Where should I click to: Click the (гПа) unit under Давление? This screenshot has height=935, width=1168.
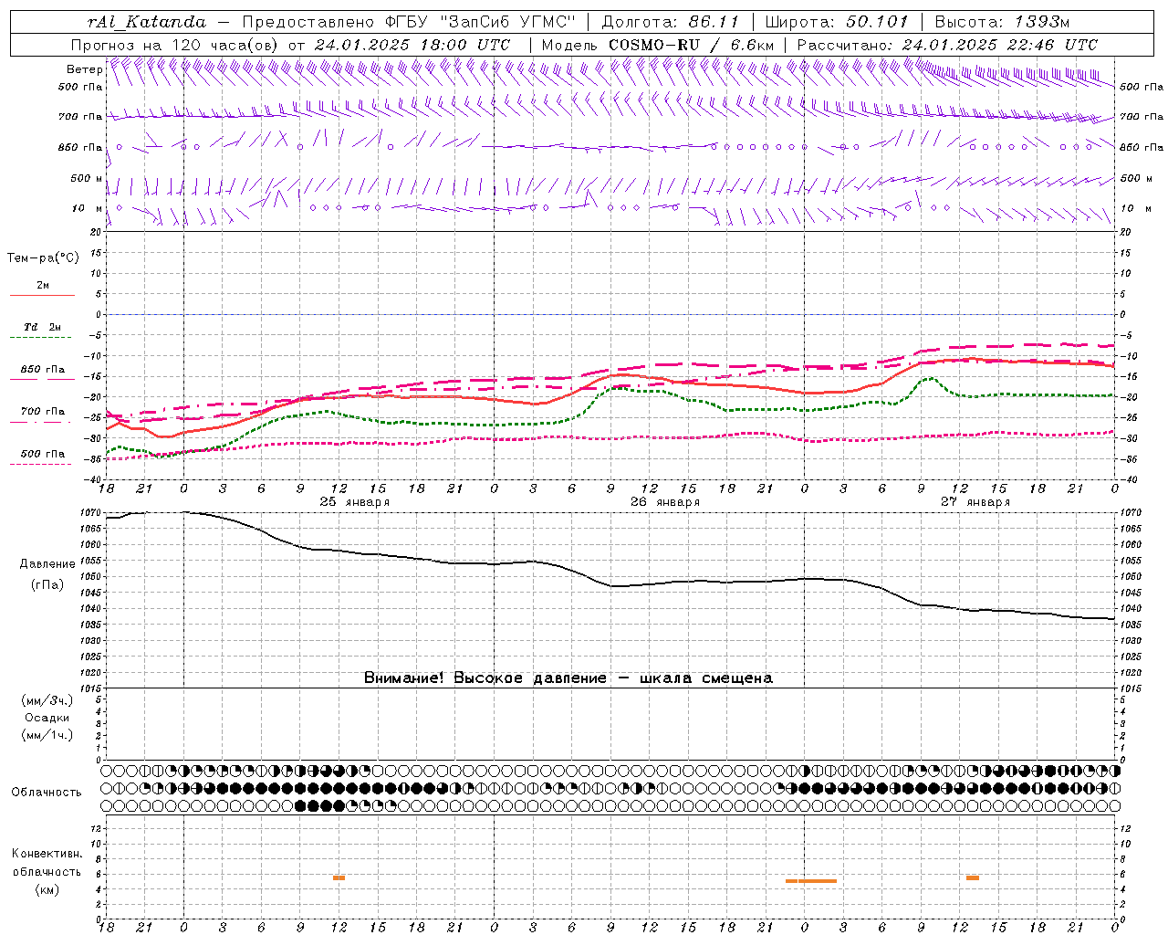click(x=47, y=585)
